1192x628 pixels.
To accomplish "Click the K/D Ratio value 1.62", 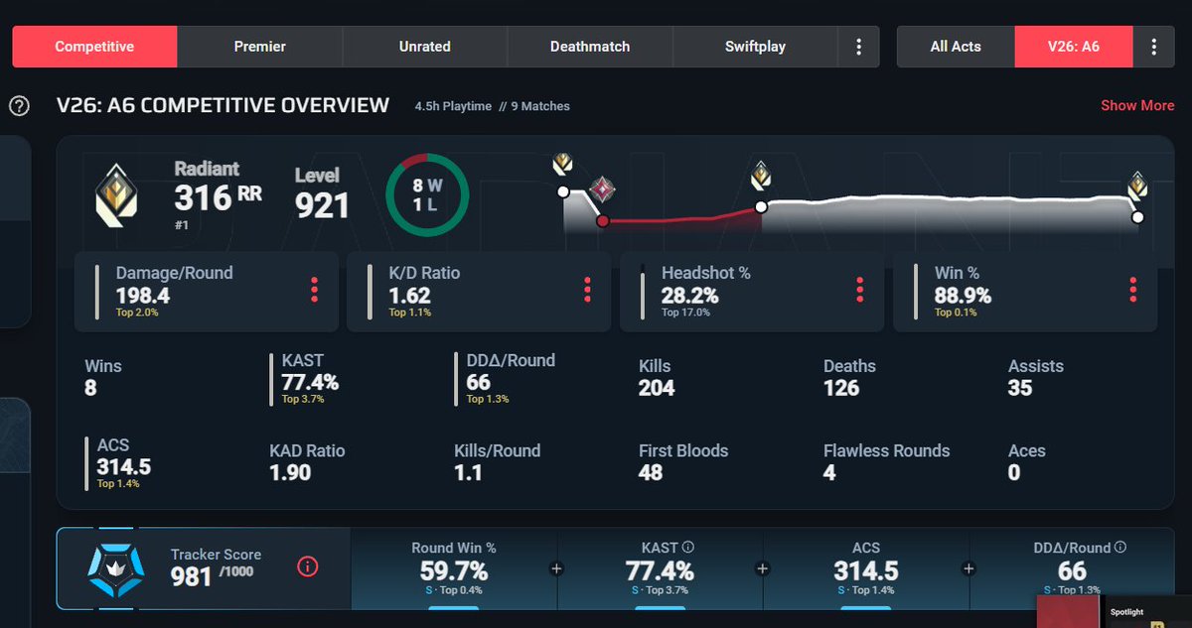I will point(409,296).
